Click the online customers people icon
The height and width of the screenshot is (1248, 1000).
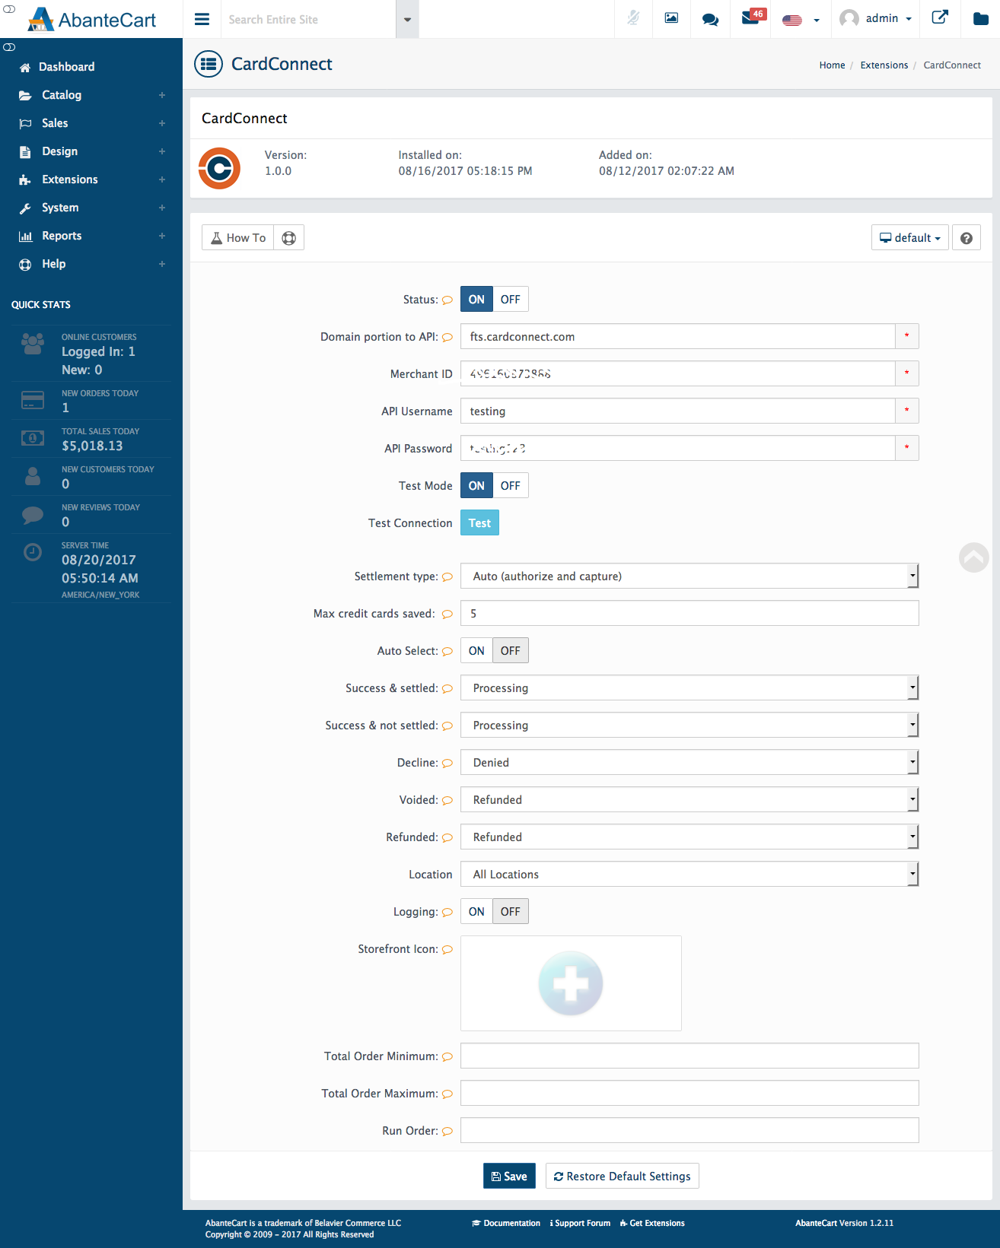tap(33, 344)
